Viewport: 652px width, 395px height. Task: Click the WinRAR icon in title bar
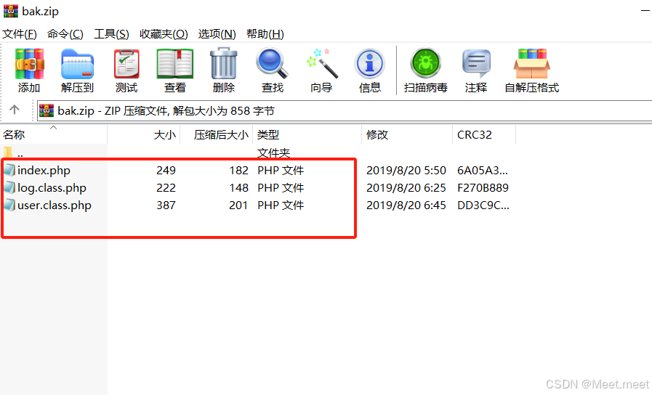point(11,11)
